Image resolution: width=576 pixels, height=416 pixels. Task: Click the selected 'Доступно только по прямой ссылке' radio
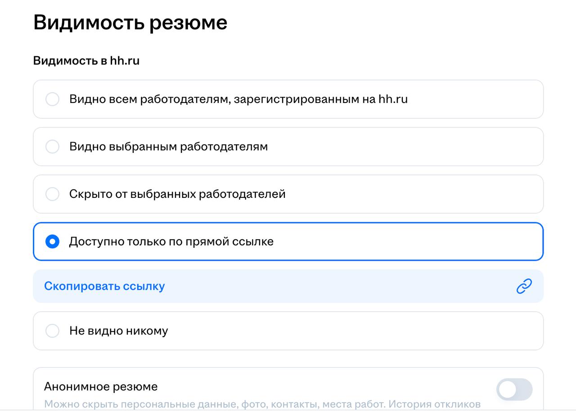[52, 242]
